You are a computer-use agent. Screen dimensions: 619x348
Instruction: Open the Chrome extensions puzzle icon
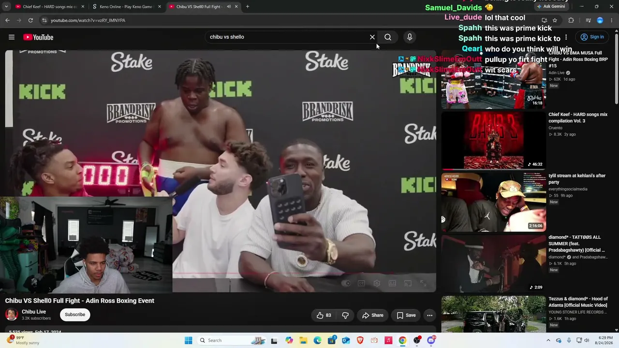point(571,20)
